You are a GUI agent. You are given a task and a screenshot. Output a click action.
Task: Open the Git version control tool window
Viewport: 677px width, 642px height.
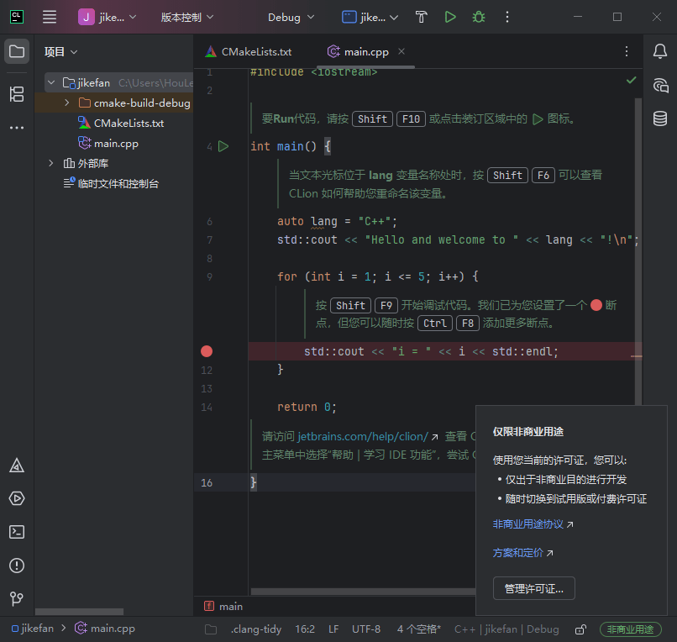[17, 598]
